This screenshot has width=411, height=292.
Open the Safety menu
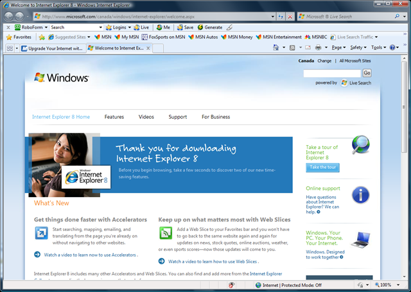click(x=358, y=47)
